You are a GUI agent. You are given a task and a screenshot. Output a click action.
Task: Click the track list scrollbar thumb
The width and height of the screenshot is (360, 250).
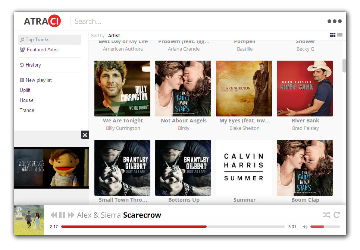pyautogui.click(x=344, y=66)
